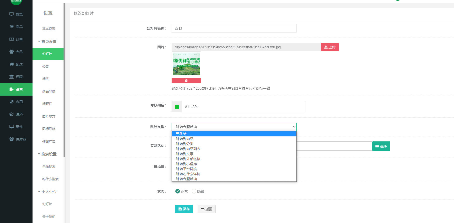The height and width of the screenshot is (223, 454).
Task: Choose 跳转到商品 option in the list
Action: pos(234,139)
